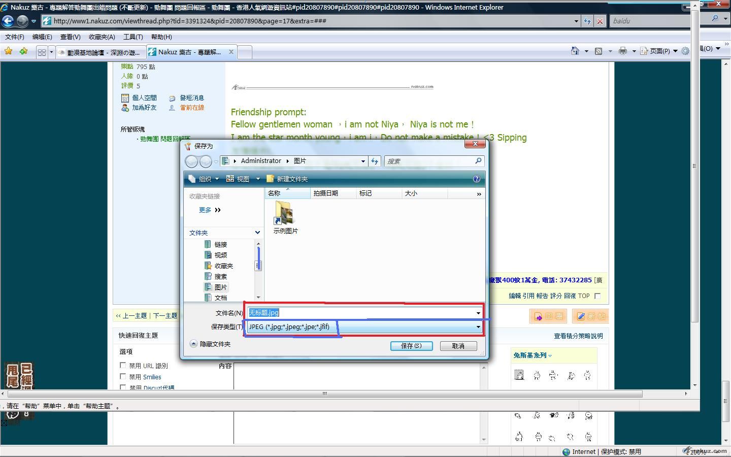731x457 pixels.
Task: Click the 文件名 filename input field
Action: (x=364, y=313)
